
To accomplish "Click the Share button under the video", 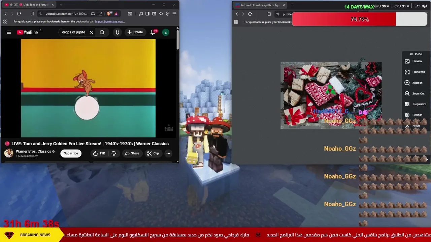I will (x=132, y=153).
